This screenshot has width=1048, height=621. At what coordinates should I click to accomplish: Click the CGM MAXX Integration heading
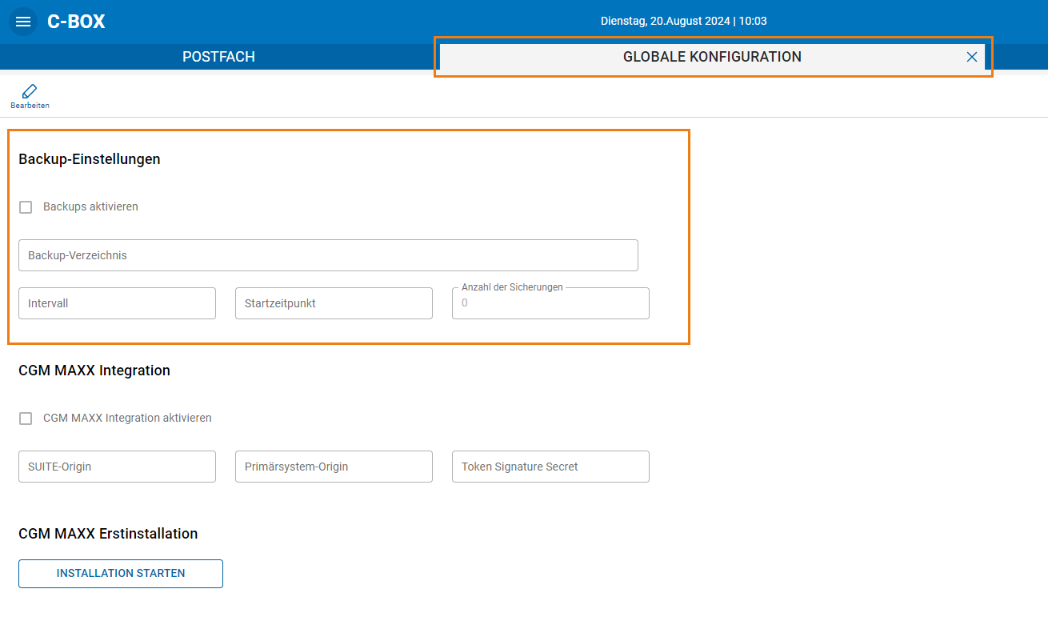click(x=94, y=371)
